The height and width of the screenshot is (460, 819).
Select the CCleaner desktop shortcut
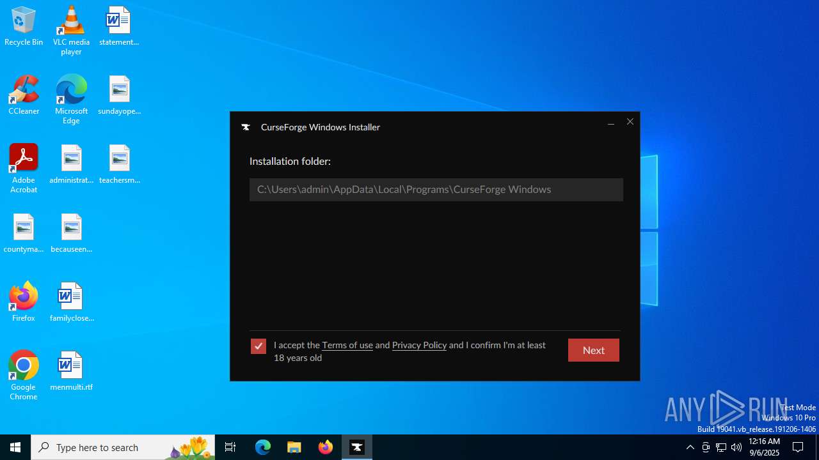pyautogui.click(x=24, y=95)
